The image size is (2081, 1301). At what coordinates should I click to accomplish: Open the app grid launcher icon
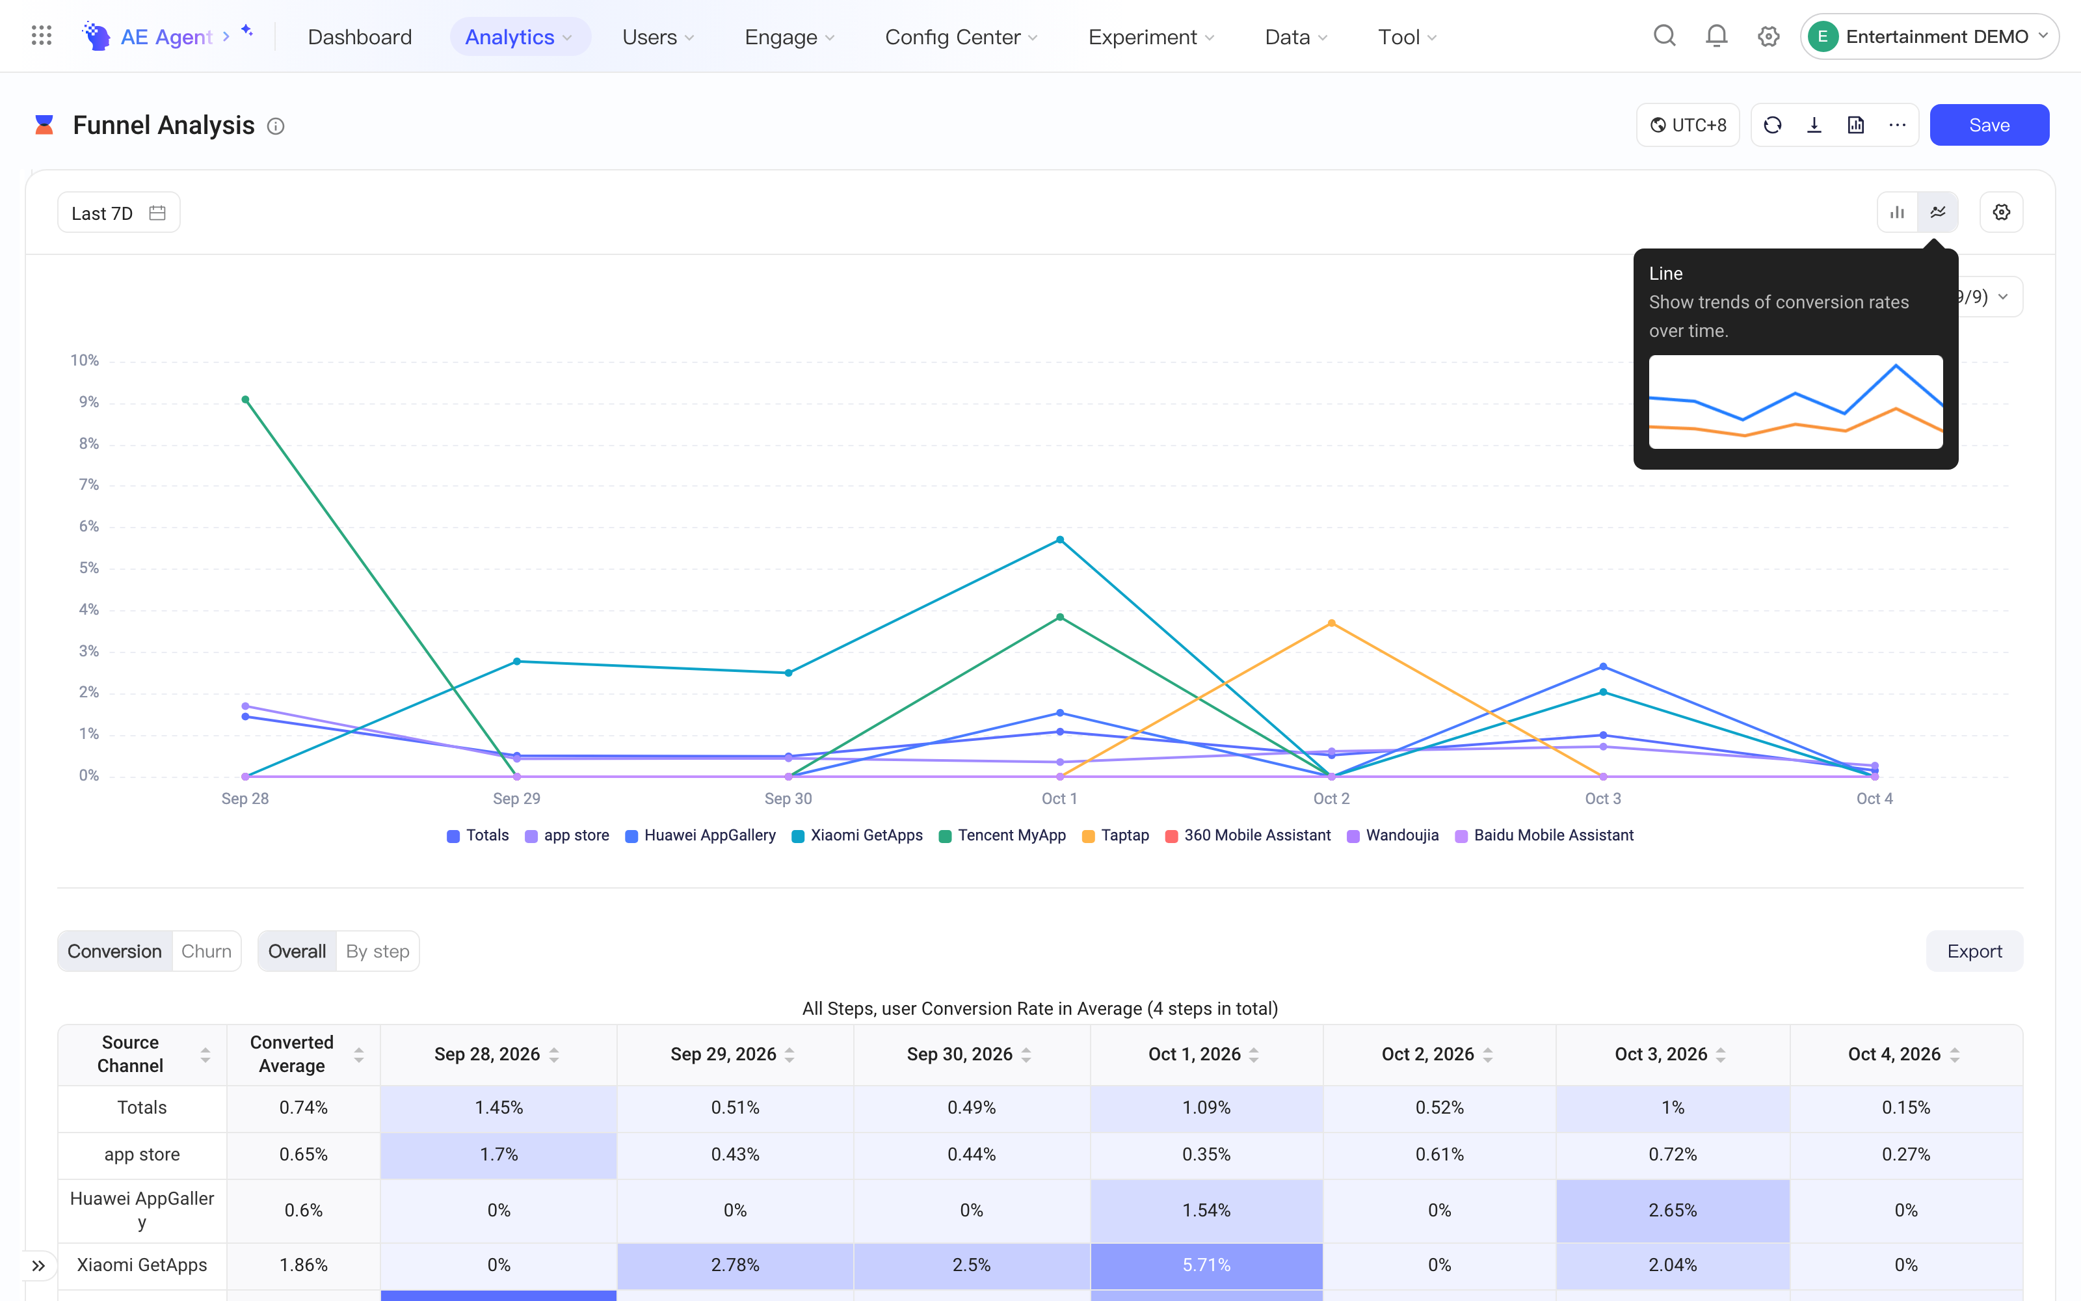click(41, 36)
